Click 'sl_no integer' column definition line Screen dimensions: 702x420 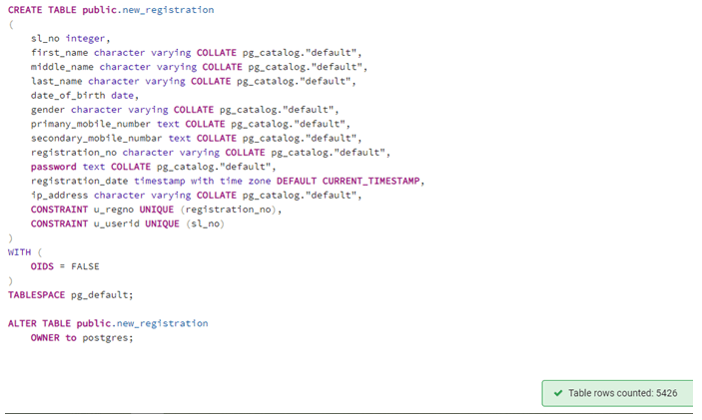(x=70, y=39)
